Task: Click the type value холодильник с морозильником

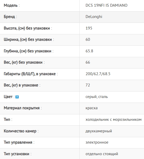Action: click(113, 120)
